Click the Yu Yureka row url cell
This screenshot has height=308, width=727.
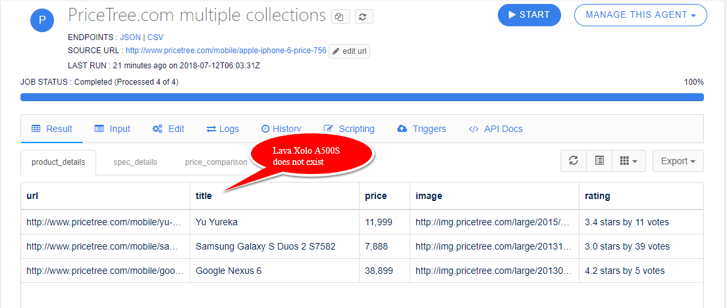point(105,222)
